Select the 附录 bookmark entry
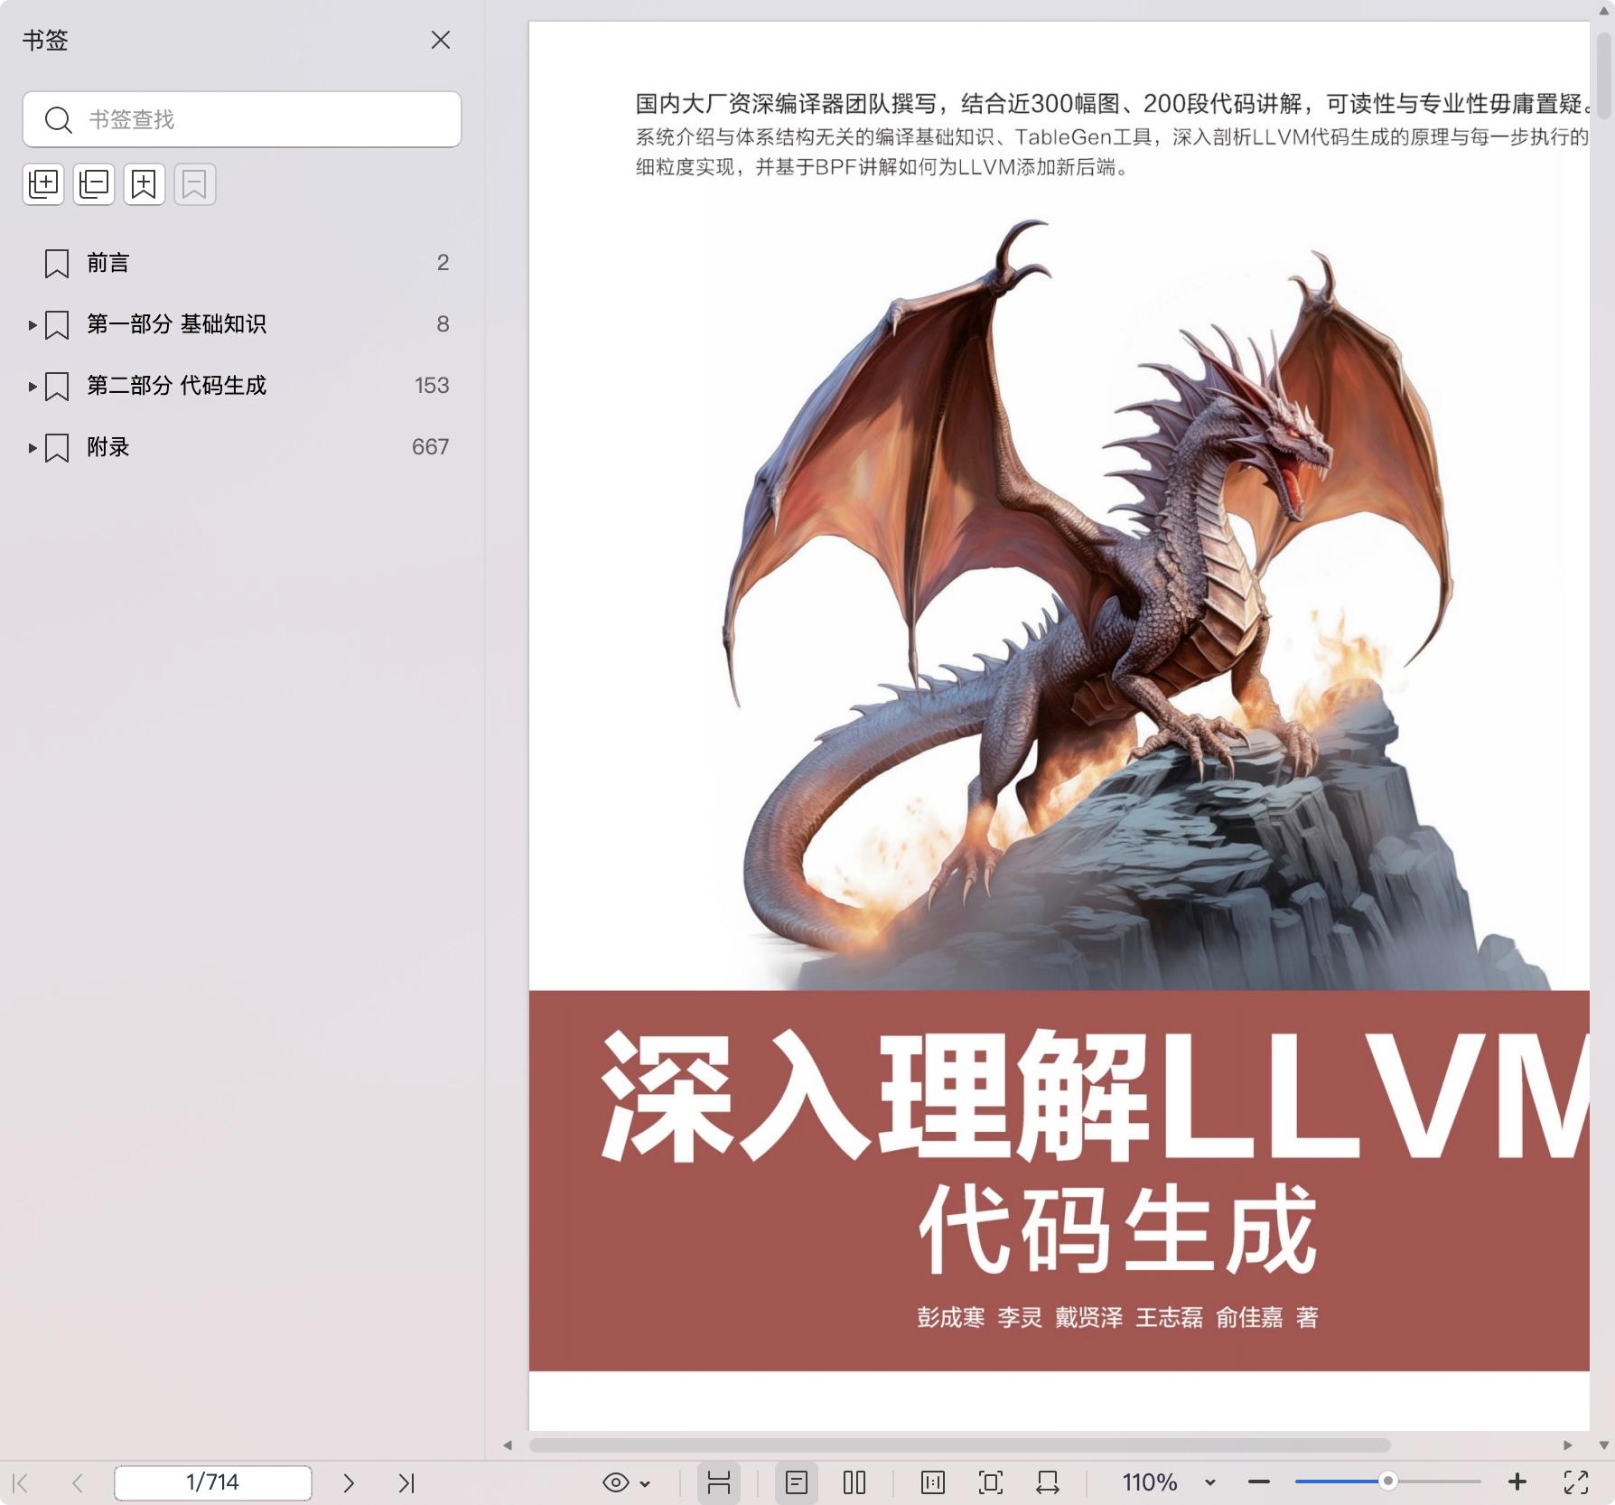Image resolution: width=1615 pixels, height=1505 pixels. (108, 447)
